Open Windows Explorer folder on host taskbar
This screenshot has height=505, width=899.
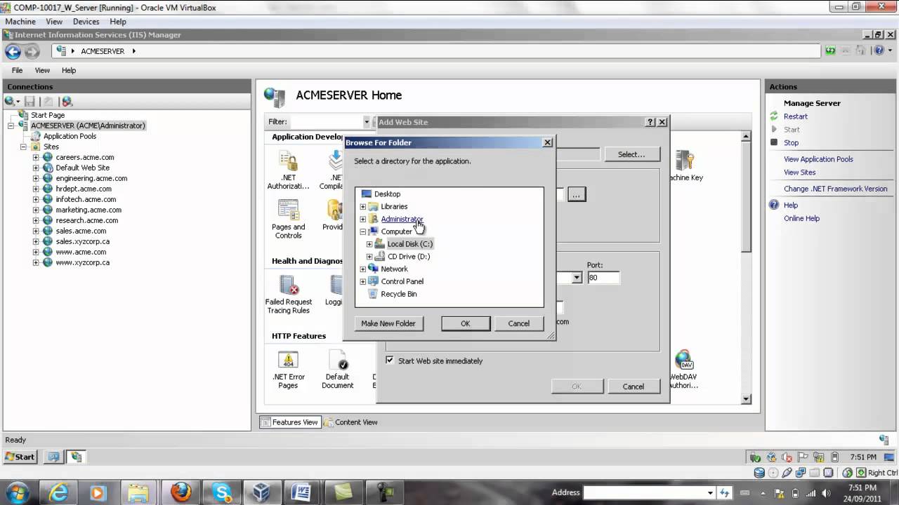click(x=138, y=492)
